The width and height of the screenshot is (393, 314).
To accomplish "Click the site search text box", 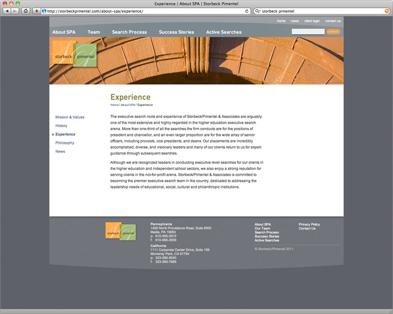I will [x=308, y=31].
